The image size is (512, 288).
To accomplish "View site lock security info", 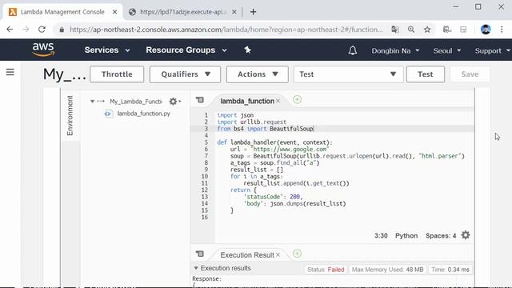I will tap(62, 30).
